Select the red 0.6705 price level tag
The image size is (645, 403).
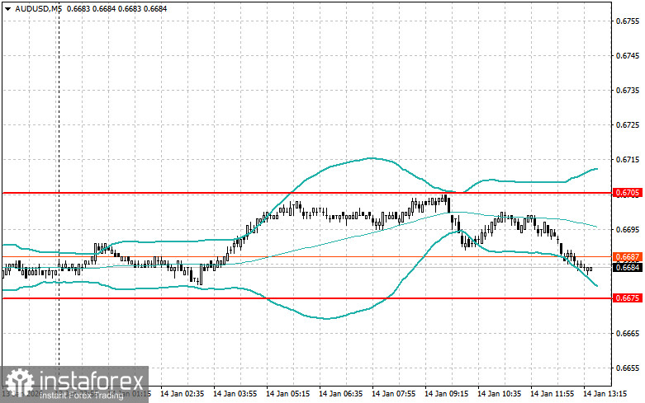[627, 193]
